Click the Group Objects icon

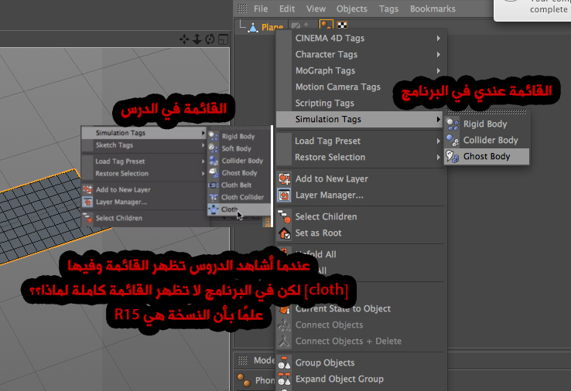tap(285, 362)
